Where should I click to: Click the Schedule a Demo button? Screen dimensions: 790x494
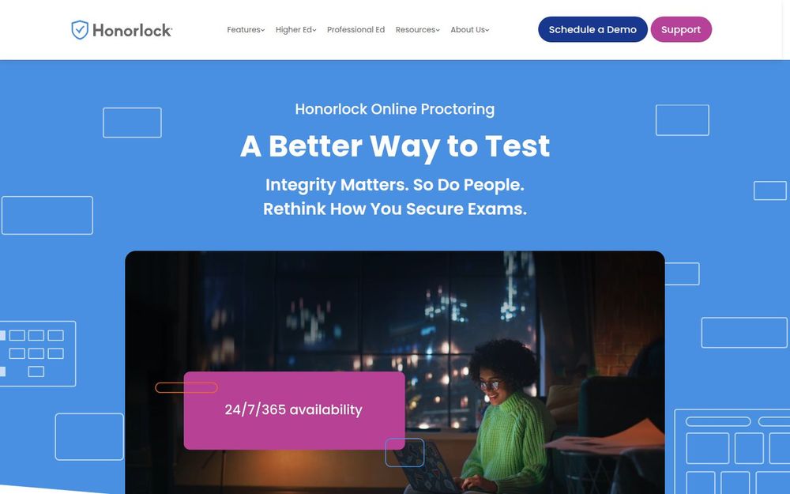592,29
